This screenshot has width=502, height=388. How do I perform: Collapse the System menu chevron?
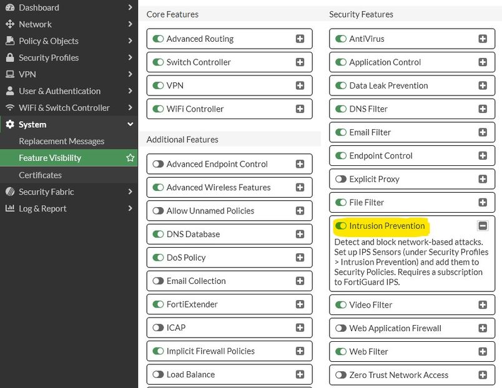click(130, 124)
